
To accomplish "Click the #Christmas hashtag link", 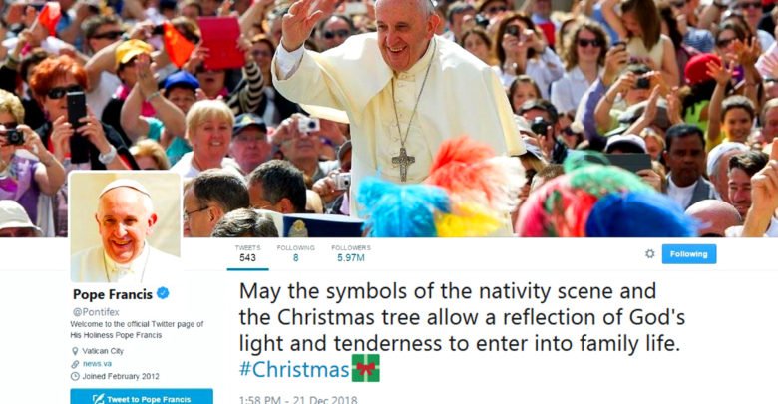I will point(294,370).
